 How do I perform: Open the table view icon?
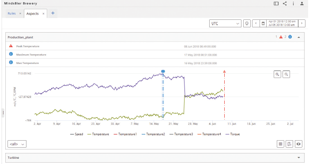(x=280, y=144)
